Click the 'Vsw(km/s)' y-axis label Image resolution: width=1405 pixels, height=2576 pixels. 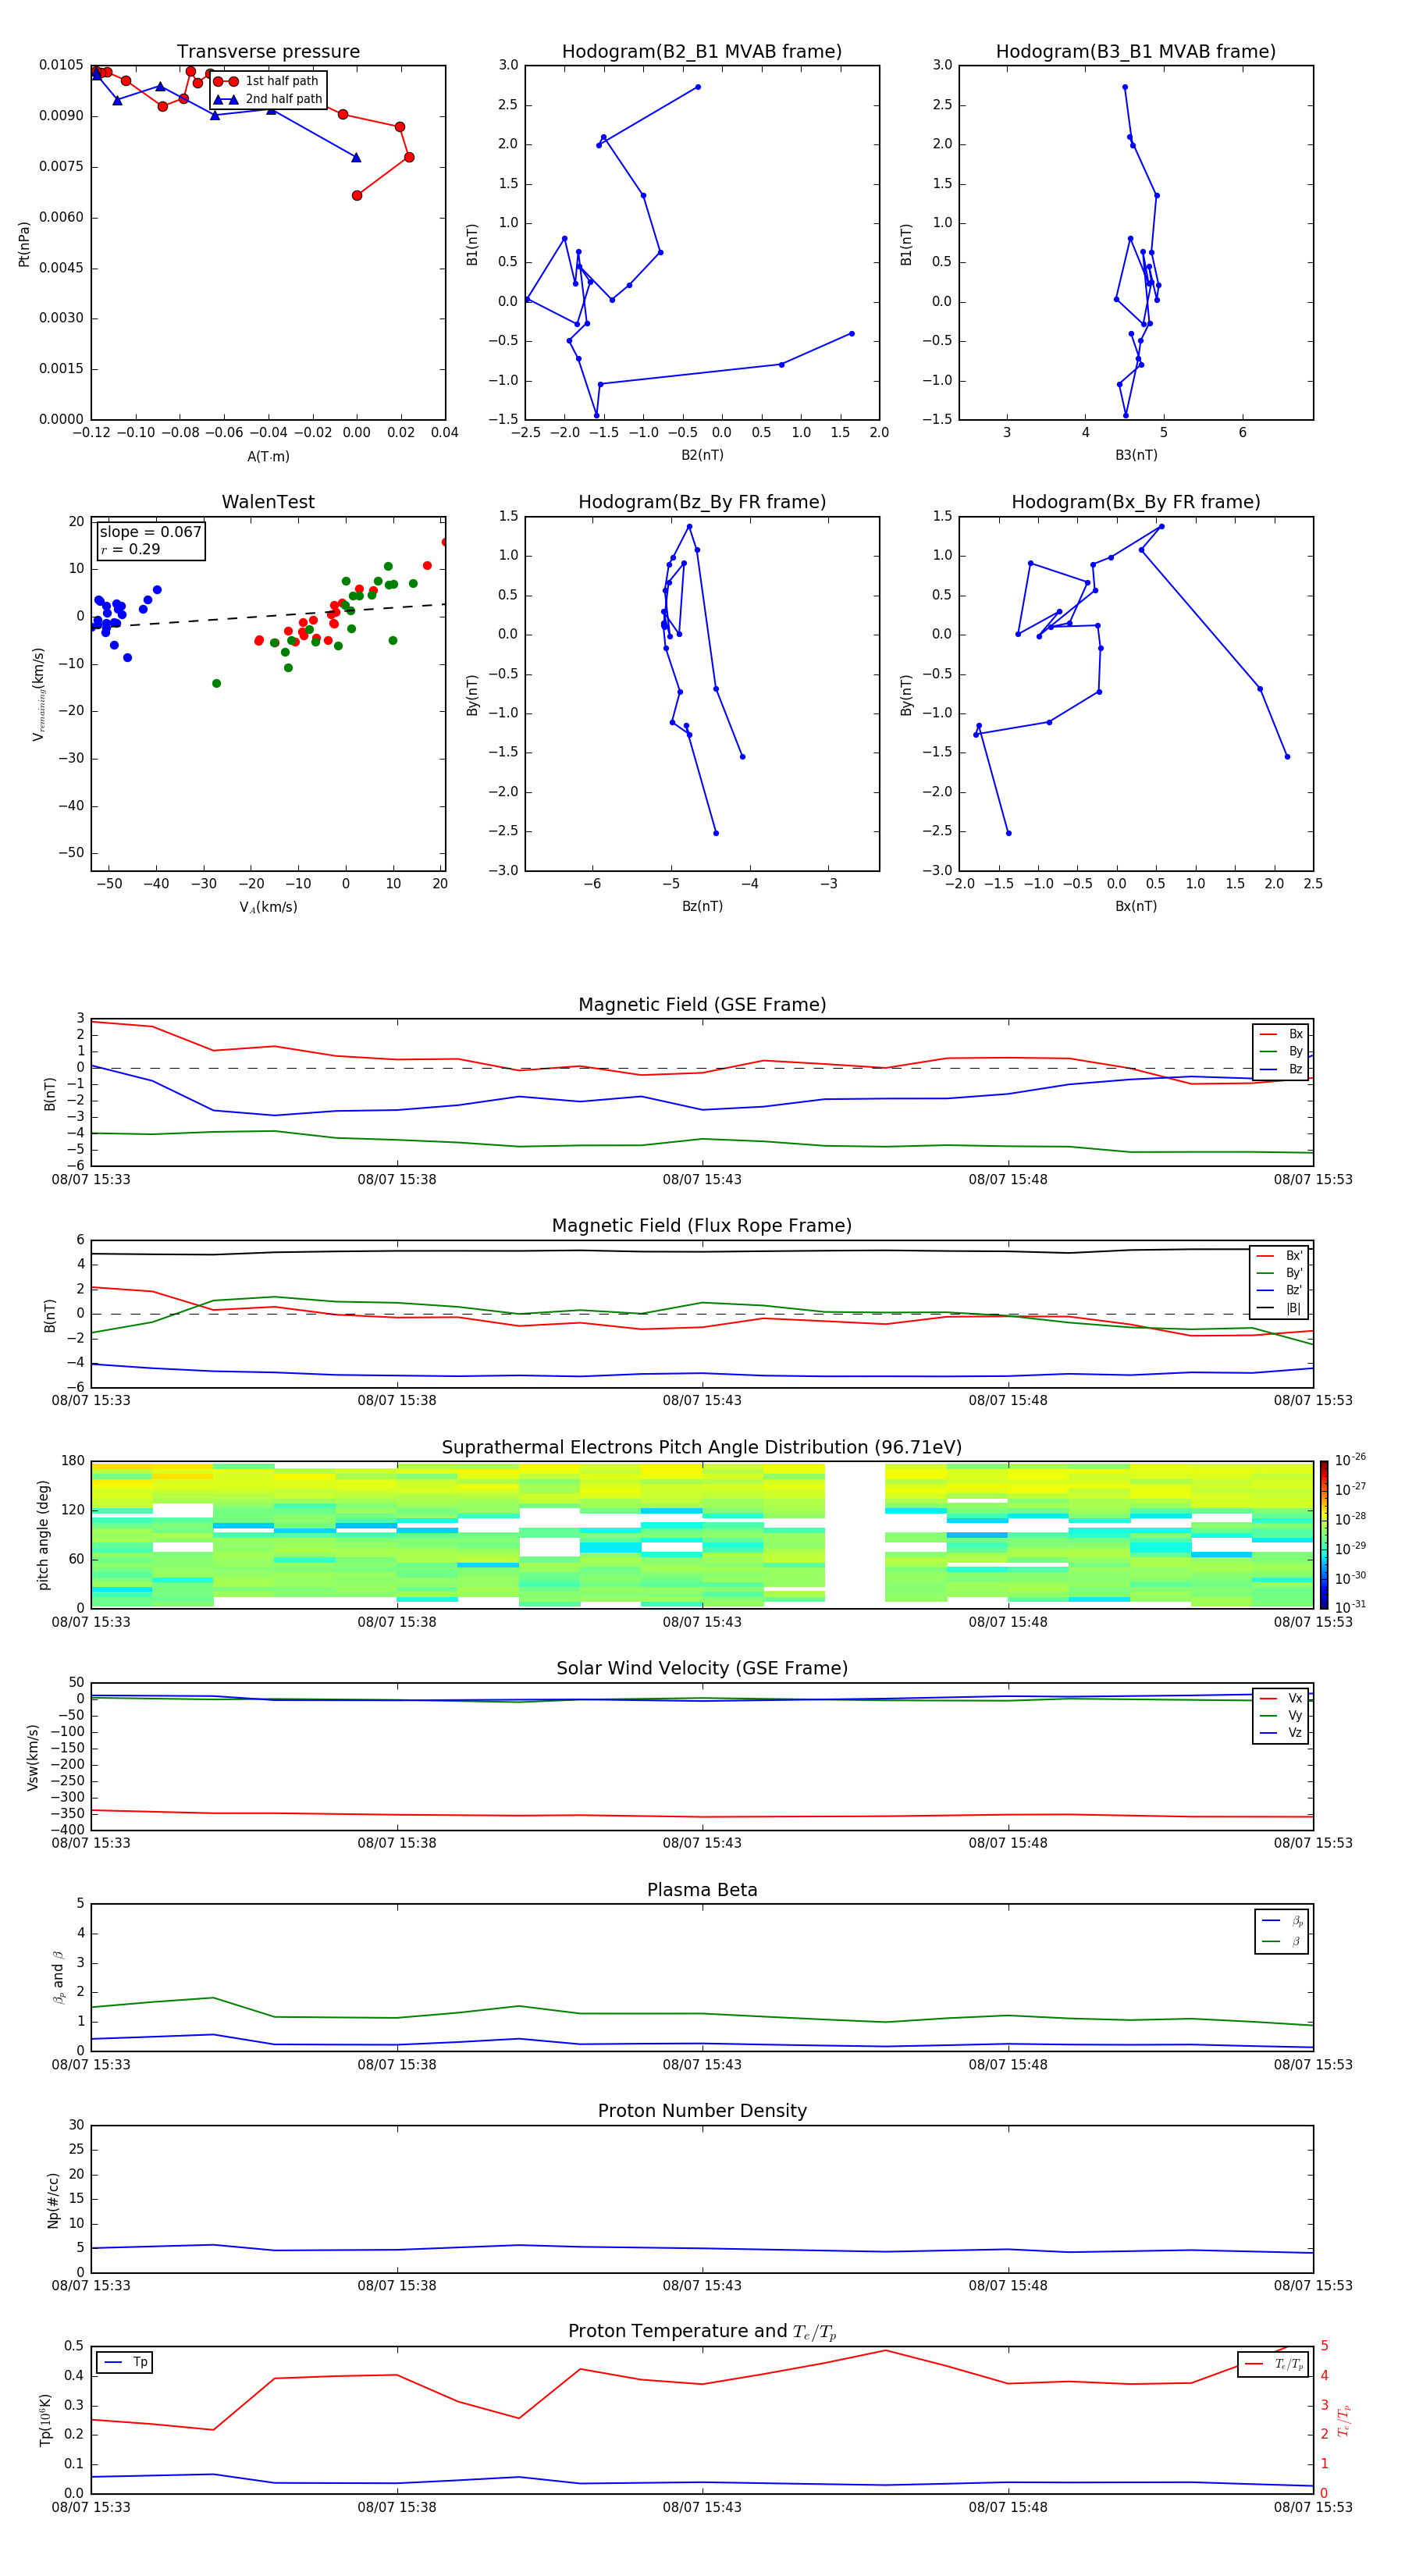point(33,1757)
